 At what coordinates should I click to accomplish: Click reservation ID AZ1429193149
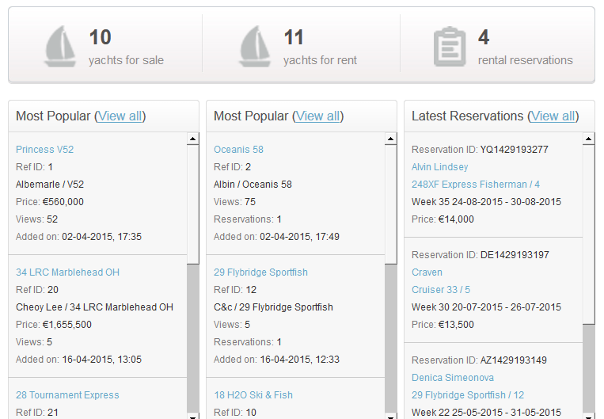514,360
